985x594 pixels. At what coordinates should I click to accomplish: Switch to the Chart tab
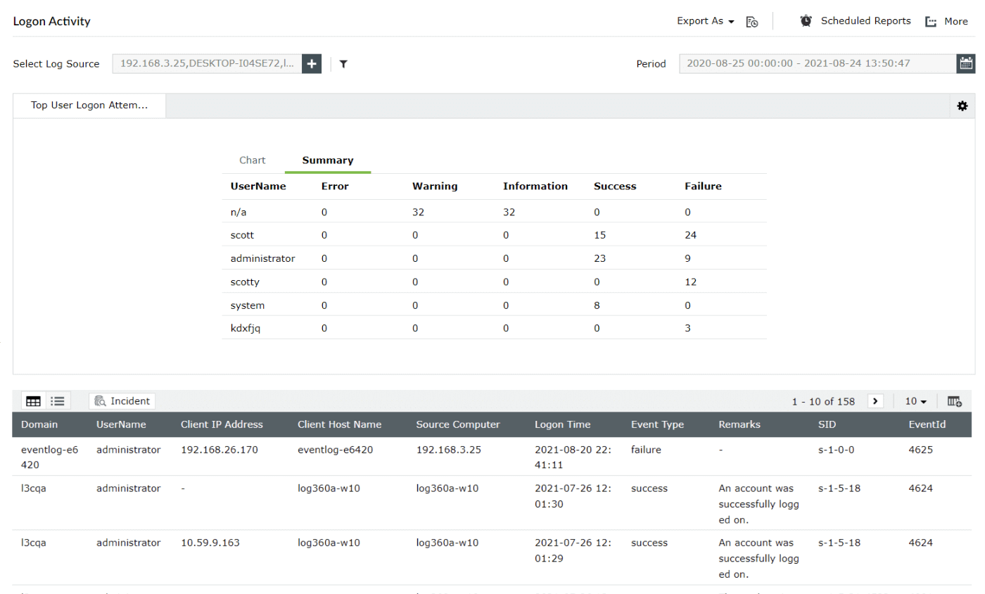point(253,160)
